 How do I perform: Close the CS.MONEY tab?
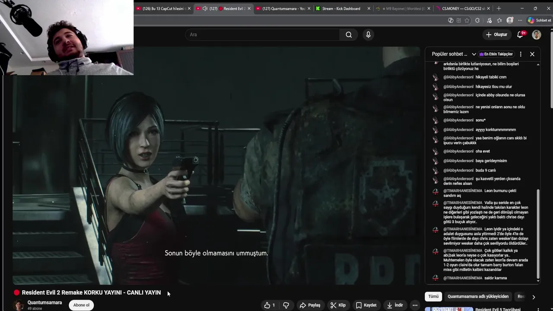tap(489, 9)
